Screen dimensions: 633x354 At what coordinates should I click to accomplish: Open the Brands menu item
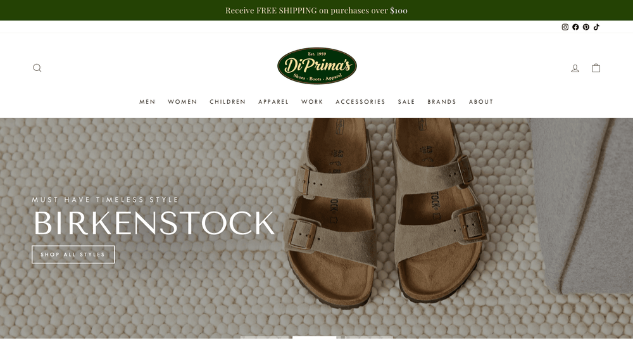[442, 102]
